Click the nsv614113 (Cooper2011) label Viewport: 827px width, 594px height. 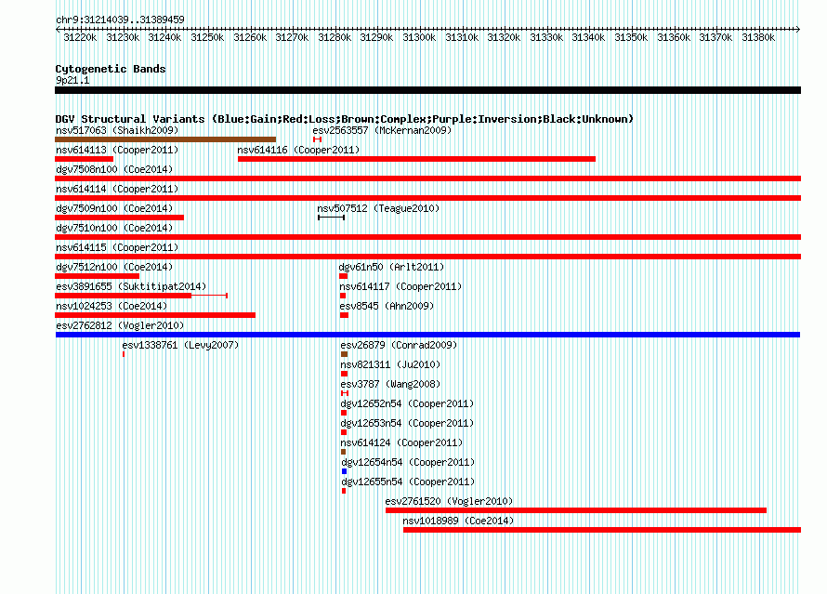[117, 150]
